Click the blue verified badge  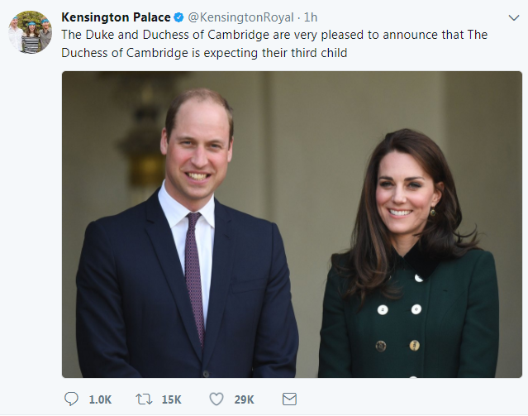click(178, 17)
